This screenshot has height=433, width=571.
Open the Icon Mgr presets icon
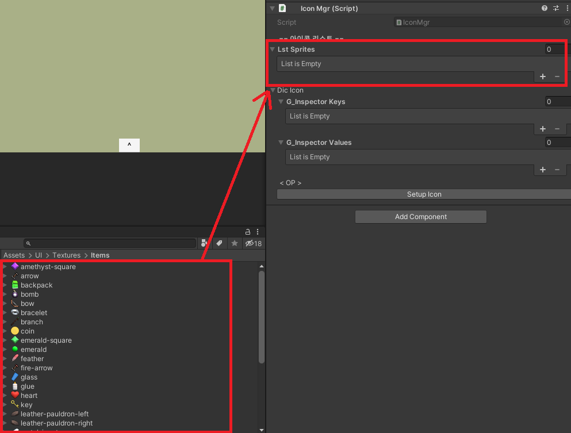555,8
